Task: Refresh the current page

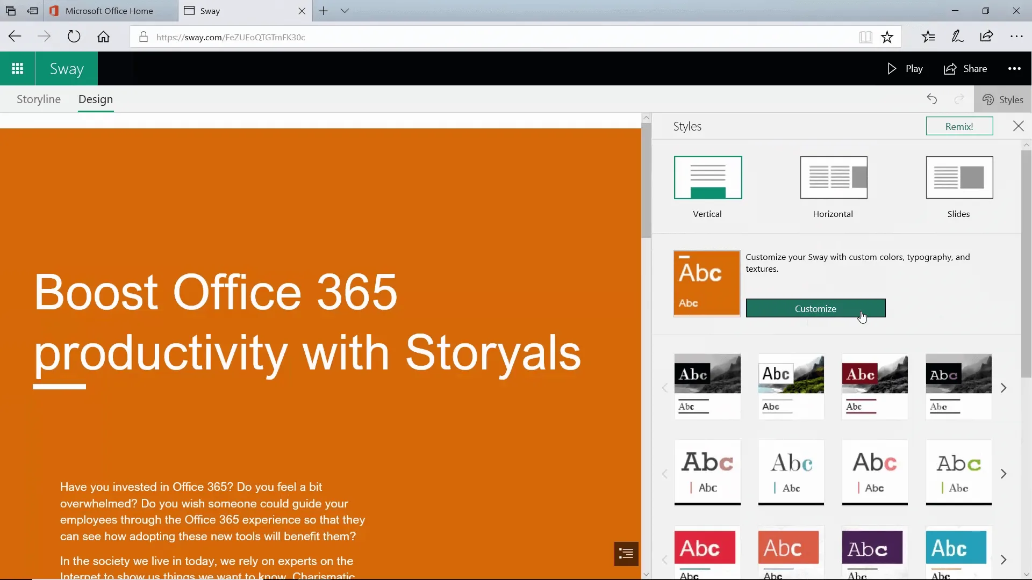Action: tap(74, 37)
